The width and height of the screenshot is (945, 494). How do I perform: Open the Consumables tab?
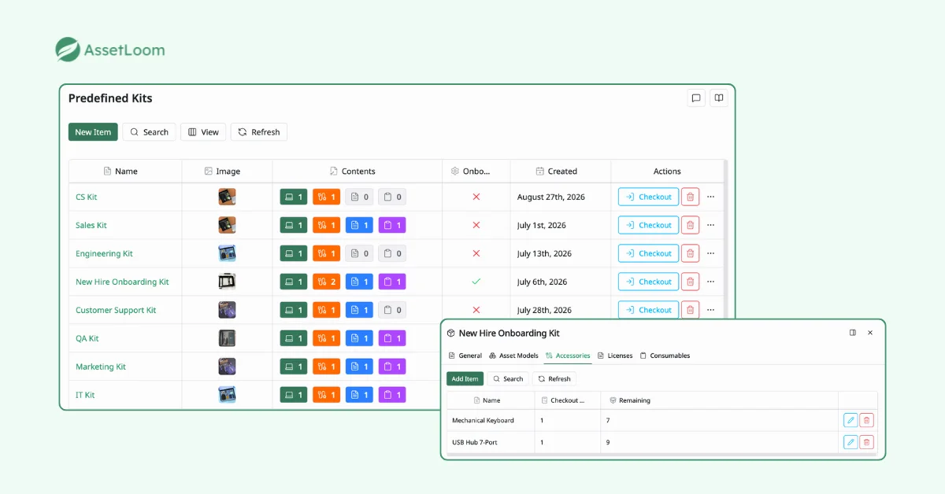point(665,356)
